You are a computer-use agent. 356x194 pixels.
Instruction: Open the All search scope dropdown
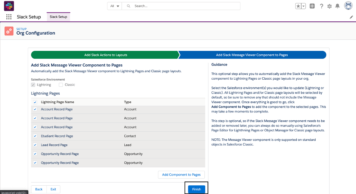click(115, 6)
